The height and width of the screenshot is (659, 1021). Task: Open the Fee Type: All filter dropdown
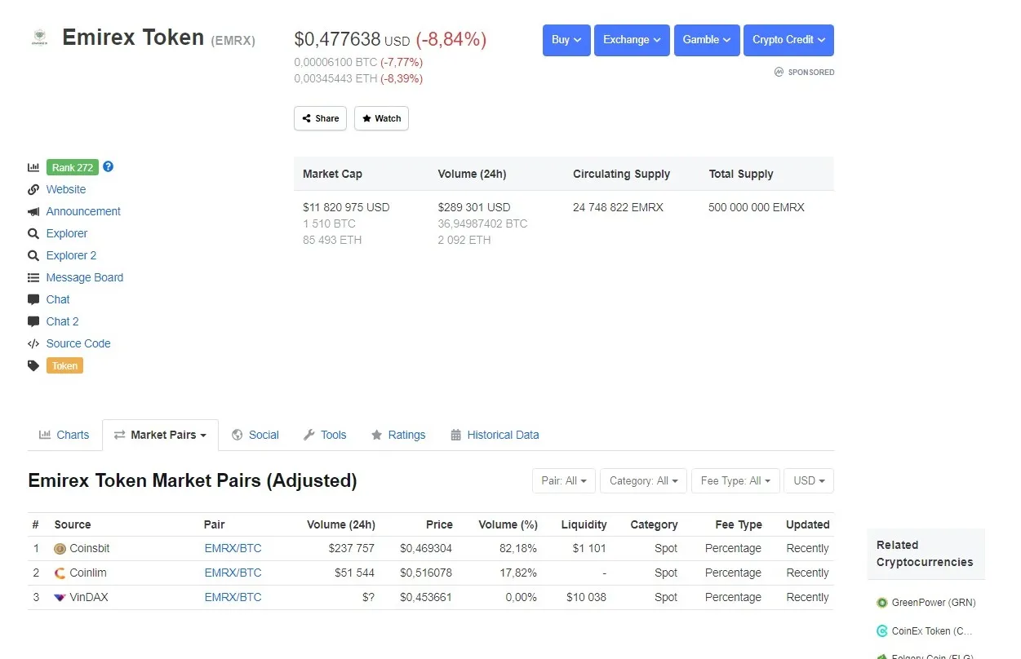735,480
